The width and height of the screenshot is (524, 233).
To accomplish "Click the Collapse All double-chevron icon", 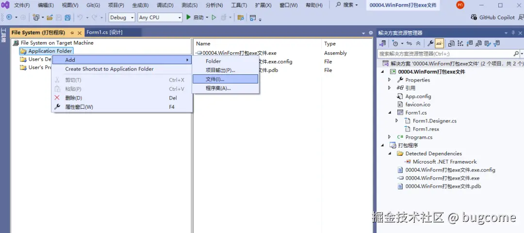I will (418, 43).
